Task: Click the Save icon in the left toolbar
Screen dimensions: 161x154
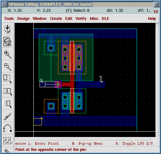Action: pyautogui.click(x=8, y=29)
